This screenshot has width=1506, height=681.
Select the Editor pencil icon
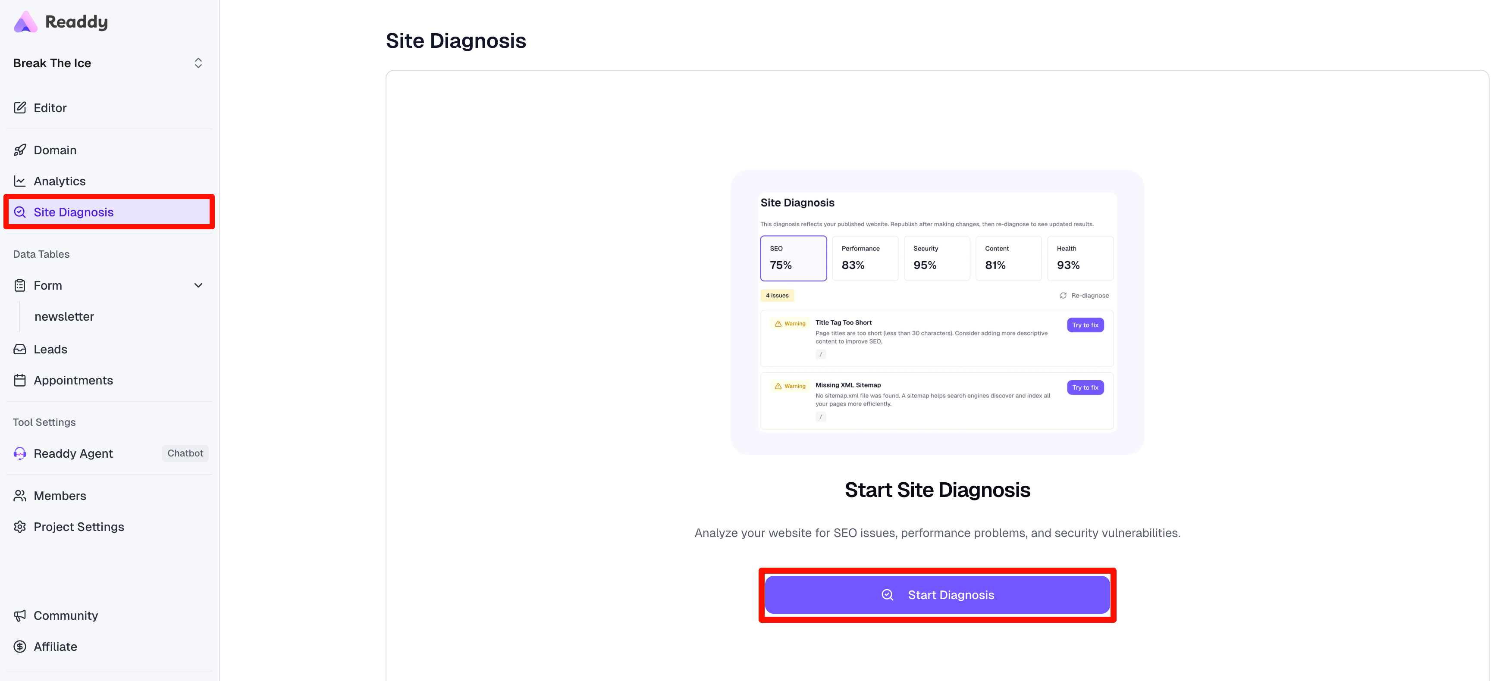point(20,107)
